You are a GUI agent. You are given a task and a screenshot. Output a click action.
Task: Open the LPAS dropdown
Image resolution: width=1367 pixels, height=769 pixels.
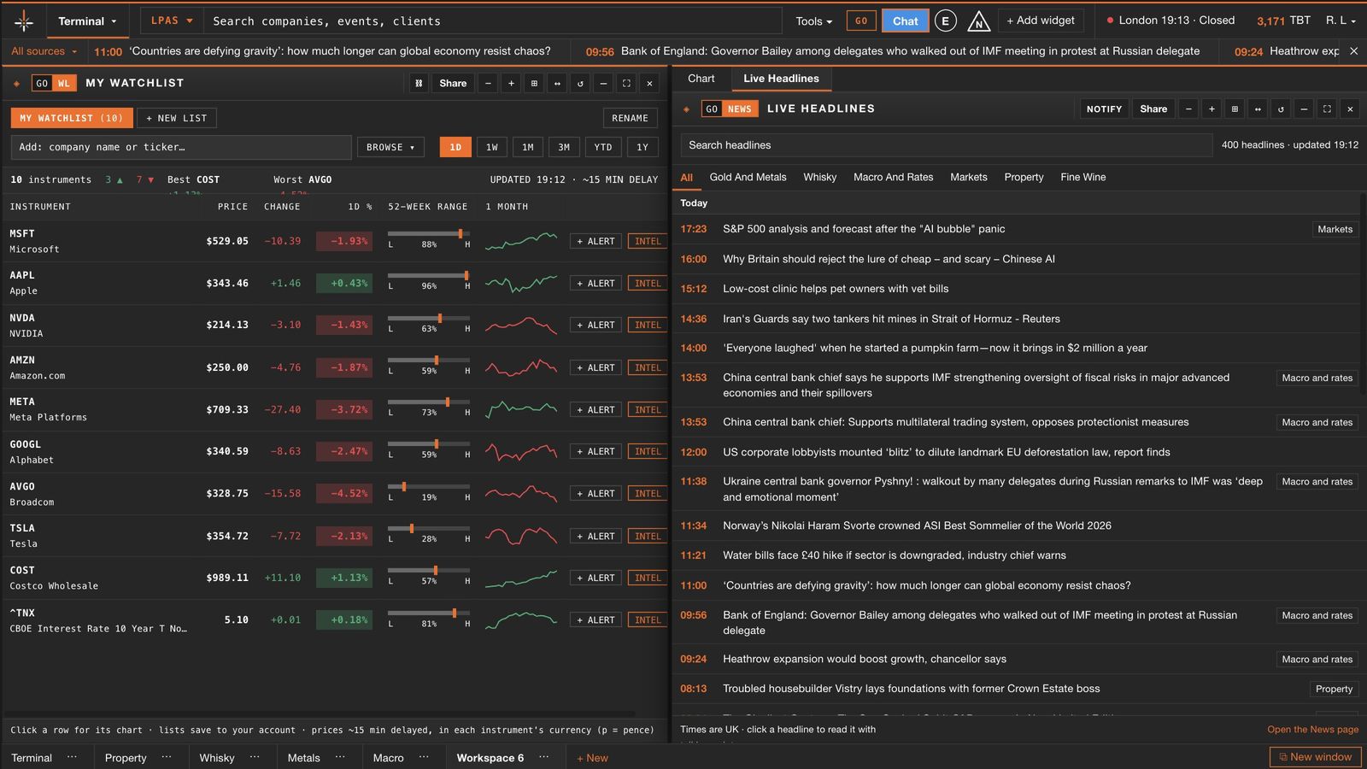click(172, 21)
